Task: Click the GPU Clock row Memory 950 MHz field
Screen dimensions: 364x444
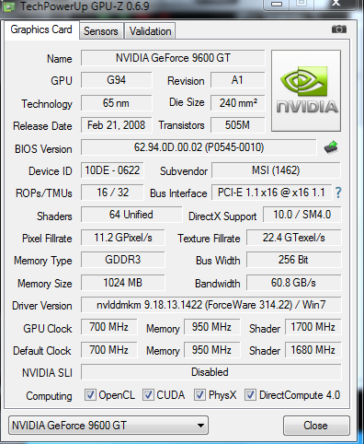Action: pos(212,327)
